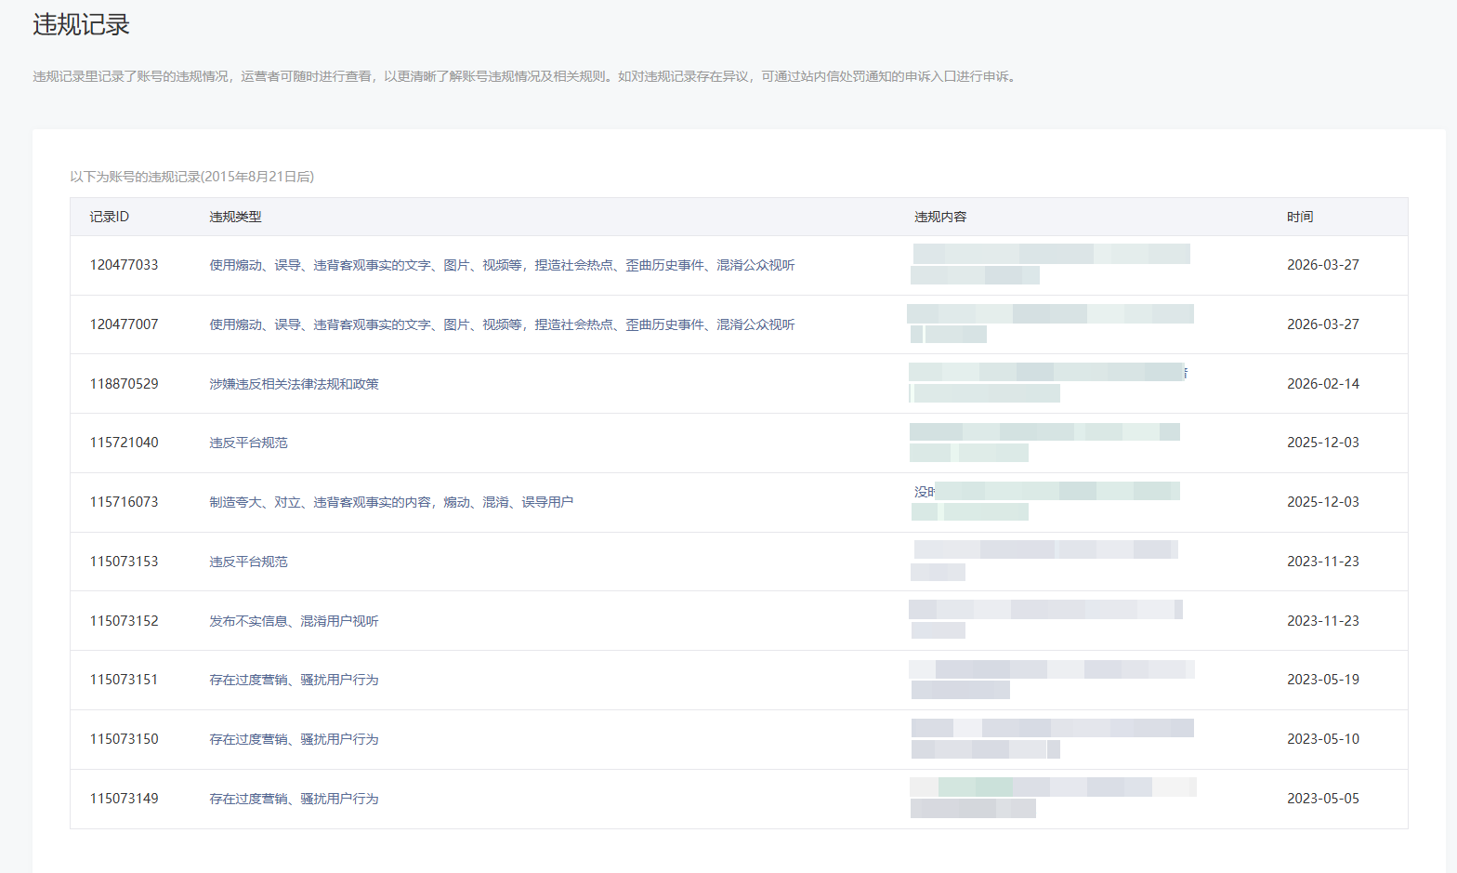Click violation content of record 115073152

point(1045,620)
